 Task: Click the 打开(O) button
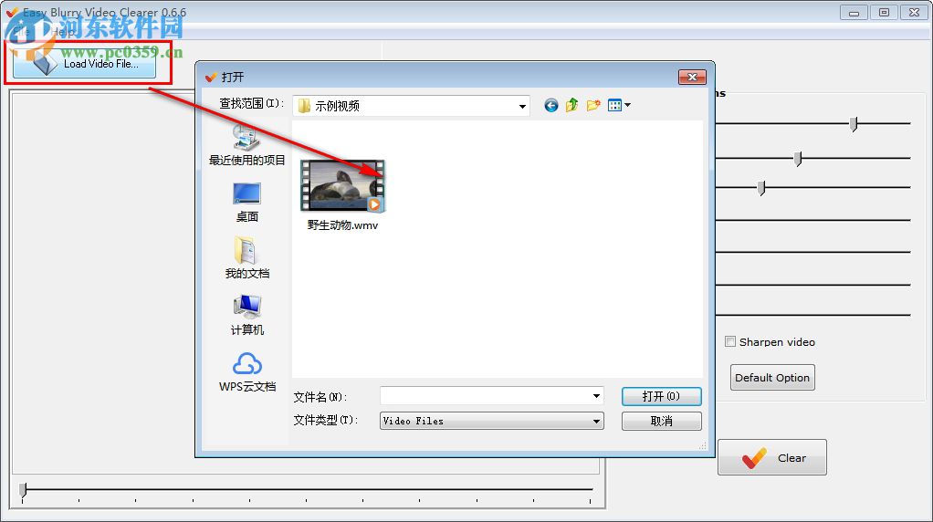pos(661,397)
